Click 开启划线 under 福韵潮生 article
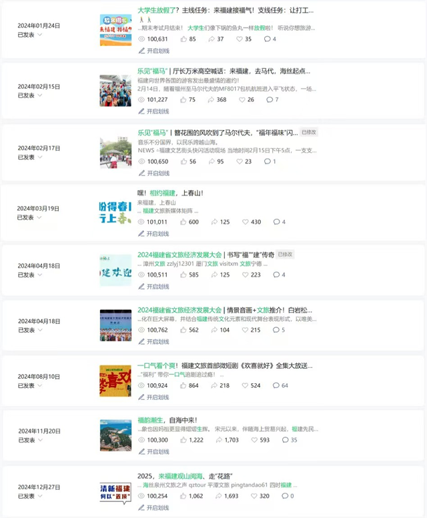 tap(154, 451)
